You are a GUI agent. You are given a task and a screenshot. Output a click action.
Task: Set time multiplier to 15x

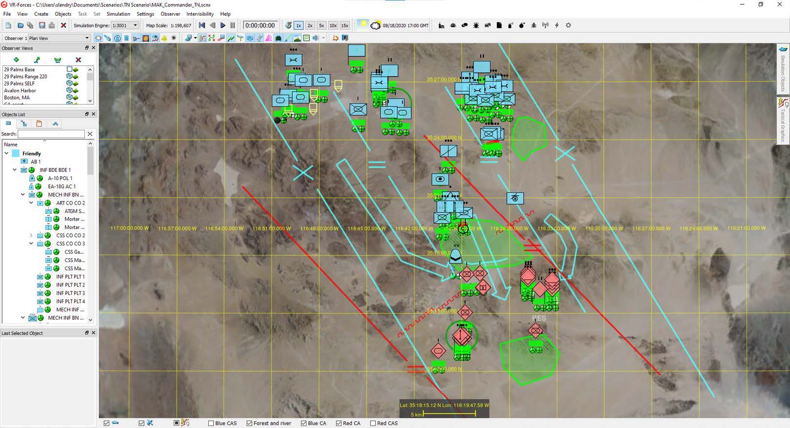344,25
